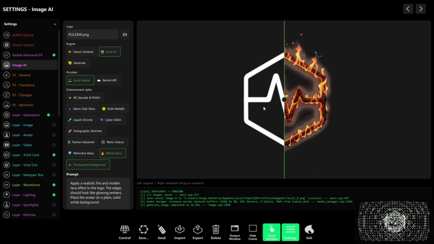Choose 4K Upscale & Polish style
This screenshot has width=434, height=244.
tap(85, 98)
